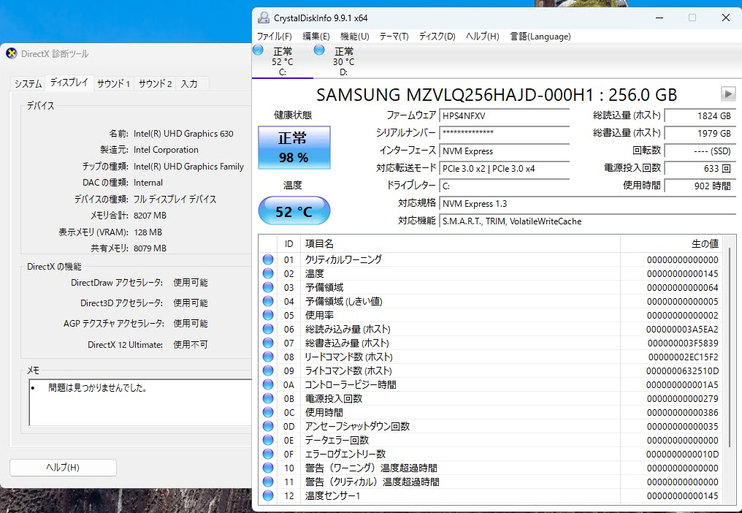742x513 pixels.
Task: Click the ID column header
Action: coord(288,244)
